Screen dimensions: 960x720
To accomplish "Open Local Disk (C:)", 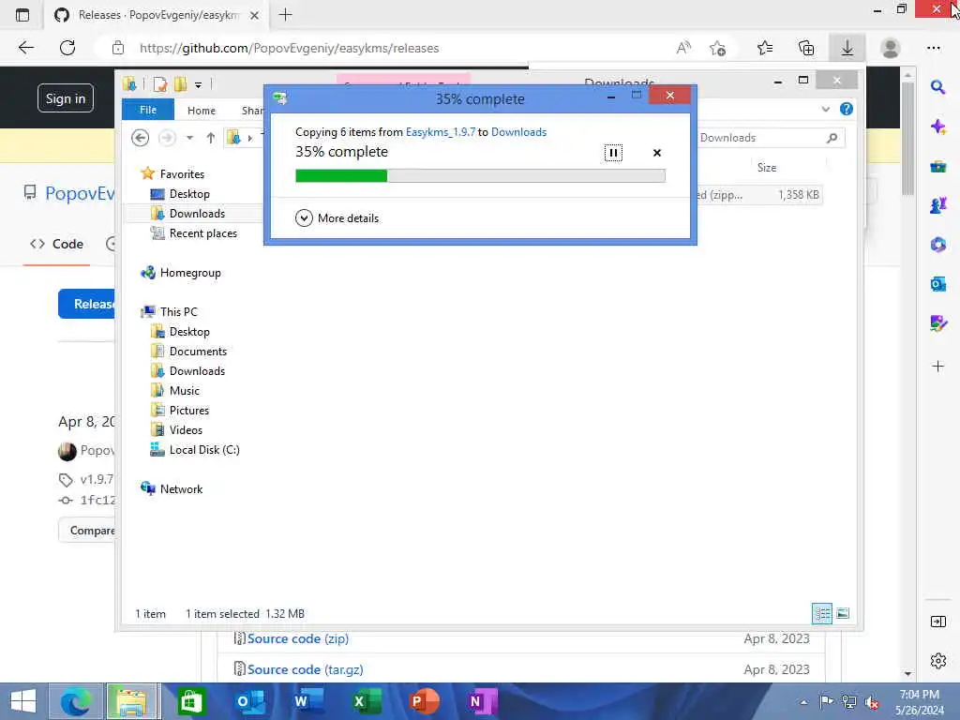I will [203, 449].
